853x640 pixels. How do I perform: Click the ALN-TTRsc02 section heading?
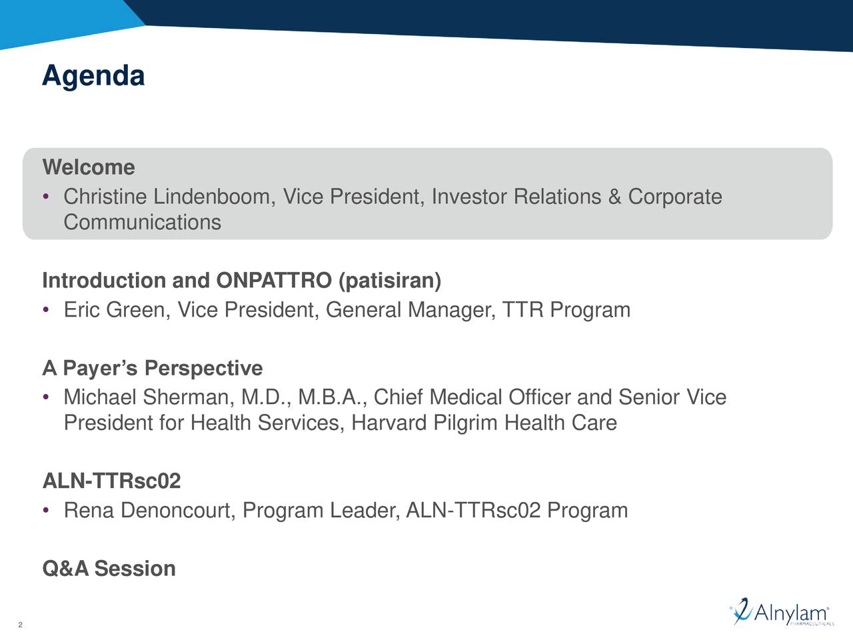[111, 481]
